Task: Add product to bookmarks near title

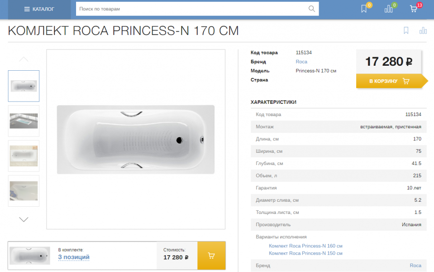Action: point(406,30)
